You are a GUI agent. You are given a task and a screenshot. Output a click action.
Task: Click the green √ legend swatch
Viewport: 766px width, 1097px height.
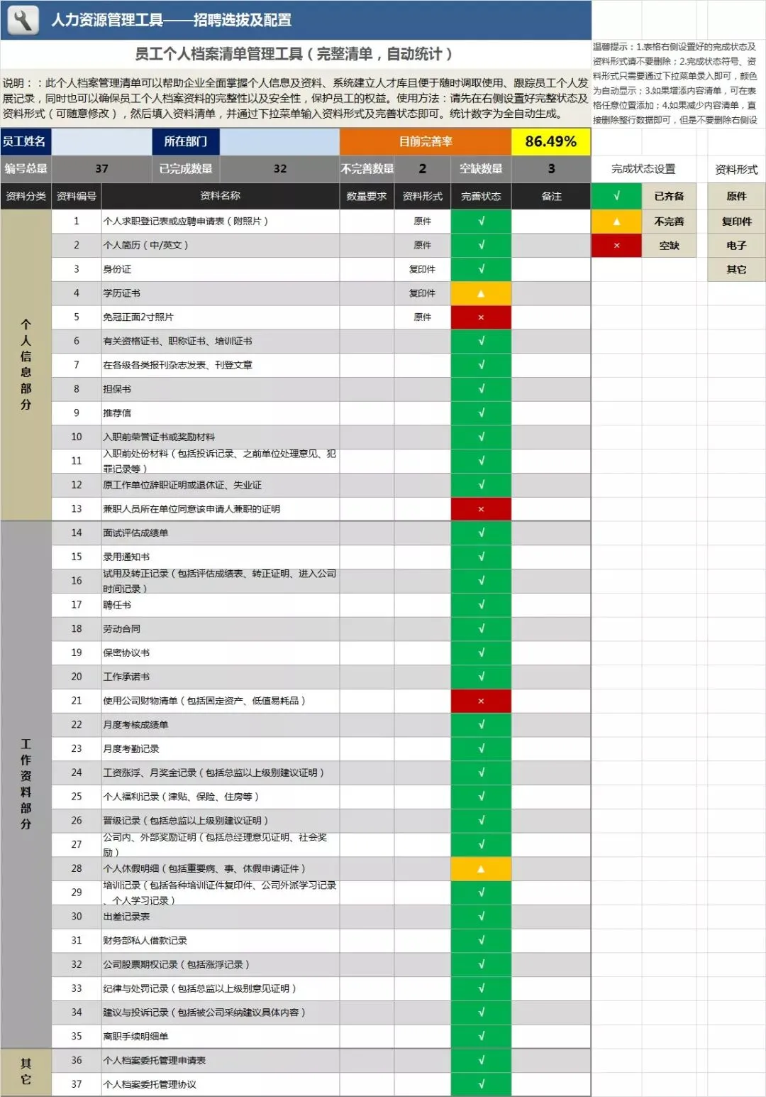(616, 196)
